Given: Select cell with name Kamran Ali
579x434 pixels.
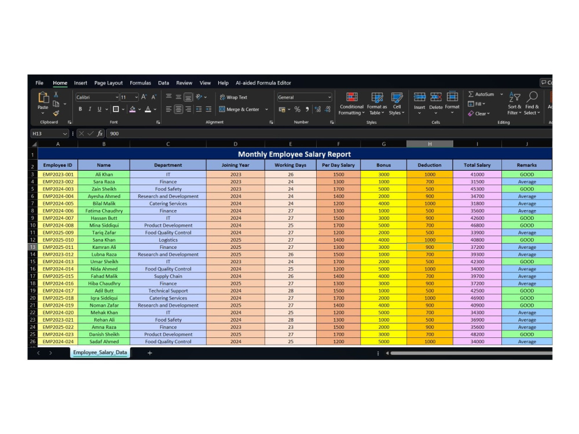Looking at the screenshot, I should 104,247.
